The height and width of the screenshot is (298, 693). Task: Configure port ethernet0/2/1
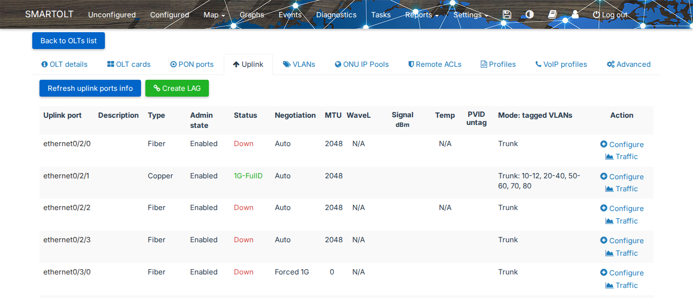tap(622, 176)
